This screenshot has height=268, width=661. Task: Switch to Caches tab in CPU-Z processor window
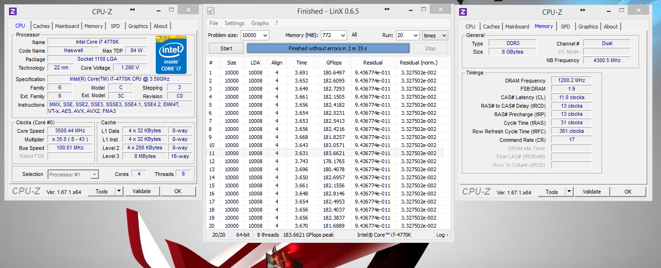coord(41,26)
